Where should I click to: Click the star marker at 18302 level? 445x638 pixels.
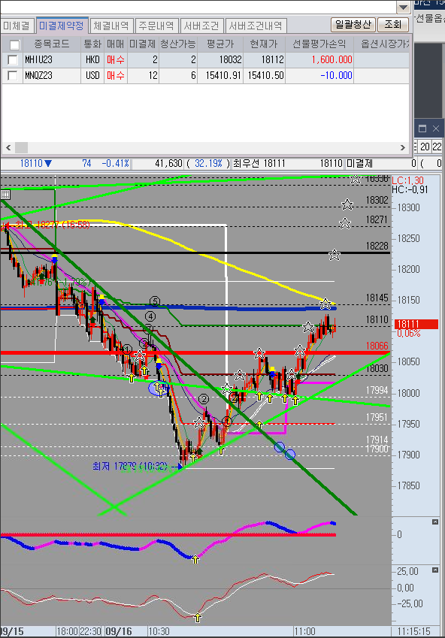click(x=347, y=204)
